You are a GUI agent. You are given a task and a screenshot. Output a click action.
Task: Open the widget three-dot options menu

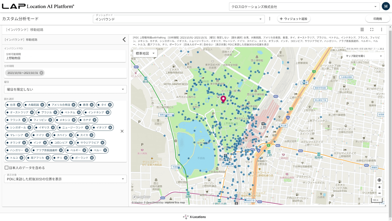(382, 29)
